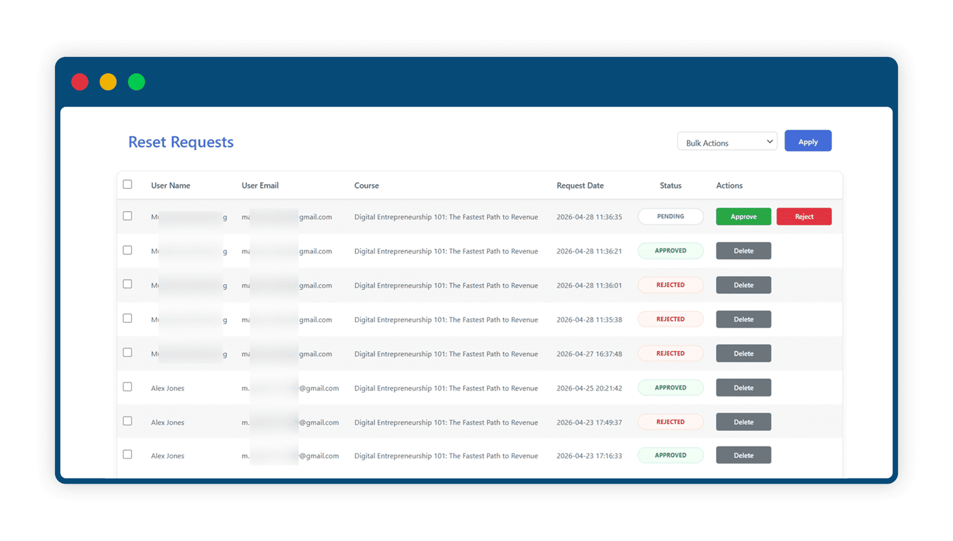The height and width of the screenshot is (541, 953).
Task: Click the User Name column header
Action: [x=170, y=185]
